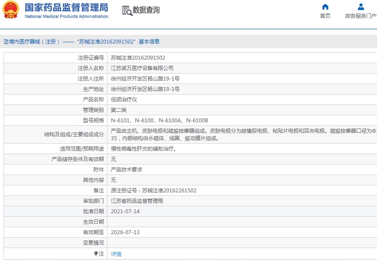This screenshot has height=262, width=377.
Task: Open the 数据查询 search icon
Action: pos(127,11)
